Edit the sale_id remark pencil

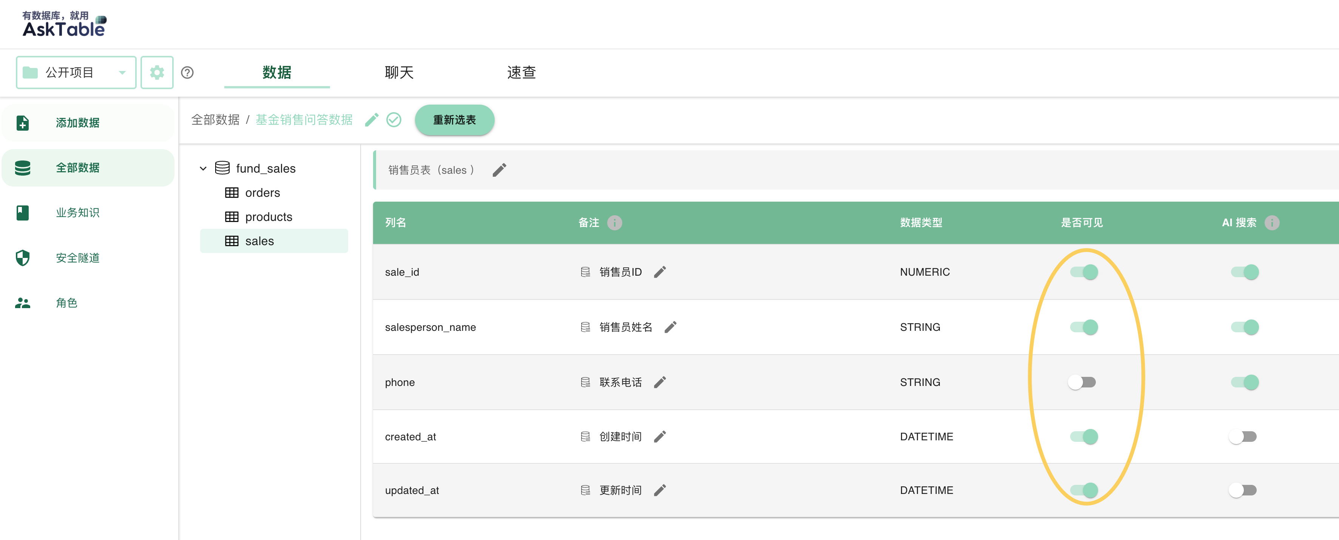pyautogui.click(x=660, y=272)
